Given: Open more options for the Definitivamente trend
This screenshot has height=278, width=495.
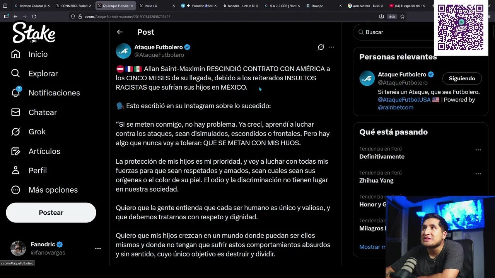Looking at the screenshot, I should [x=478, y=150].
